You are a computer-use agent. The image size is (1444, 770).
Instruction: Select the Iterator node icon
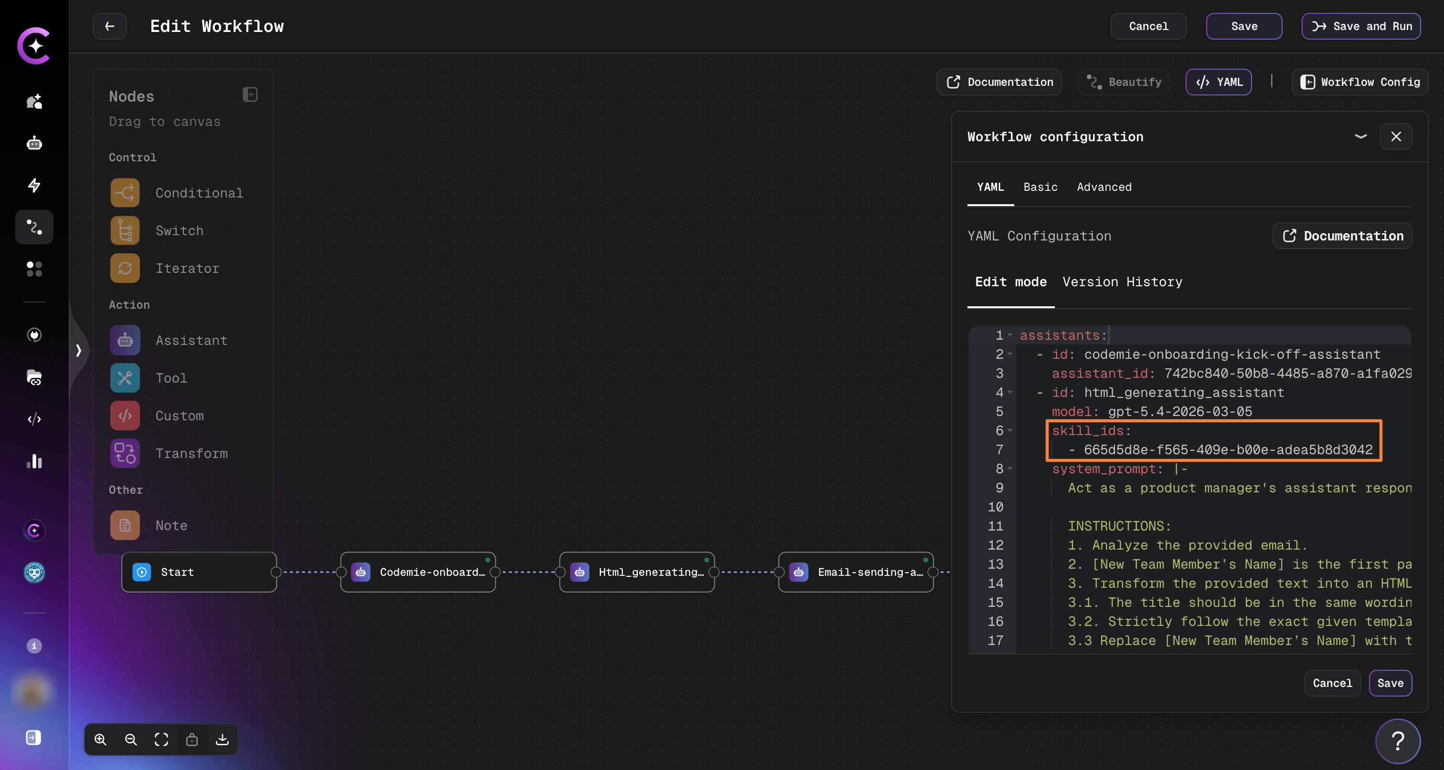pyautogui.click(x=125, y=268)
